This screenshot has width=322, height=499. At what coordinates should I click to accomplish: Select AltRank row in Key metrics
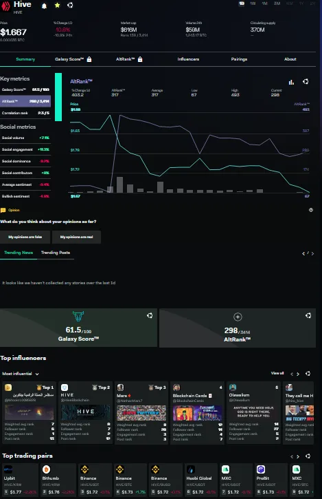(25, 101)
